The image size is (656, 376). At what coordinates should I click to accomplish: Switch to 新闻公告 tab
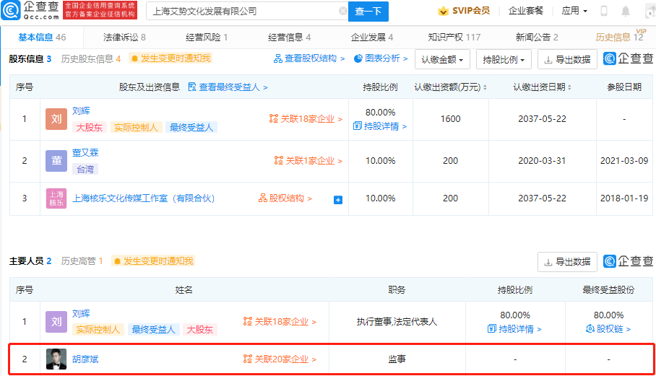[537, 38]
